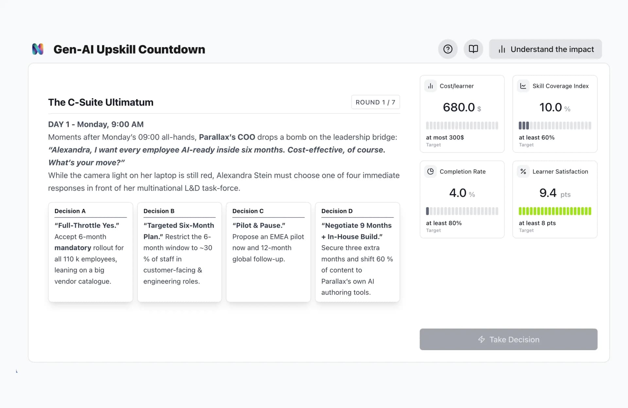Viewport: 628px width, 408px height.
Task: Click the Completion Rate pie icon
Action: click(430, 171)
